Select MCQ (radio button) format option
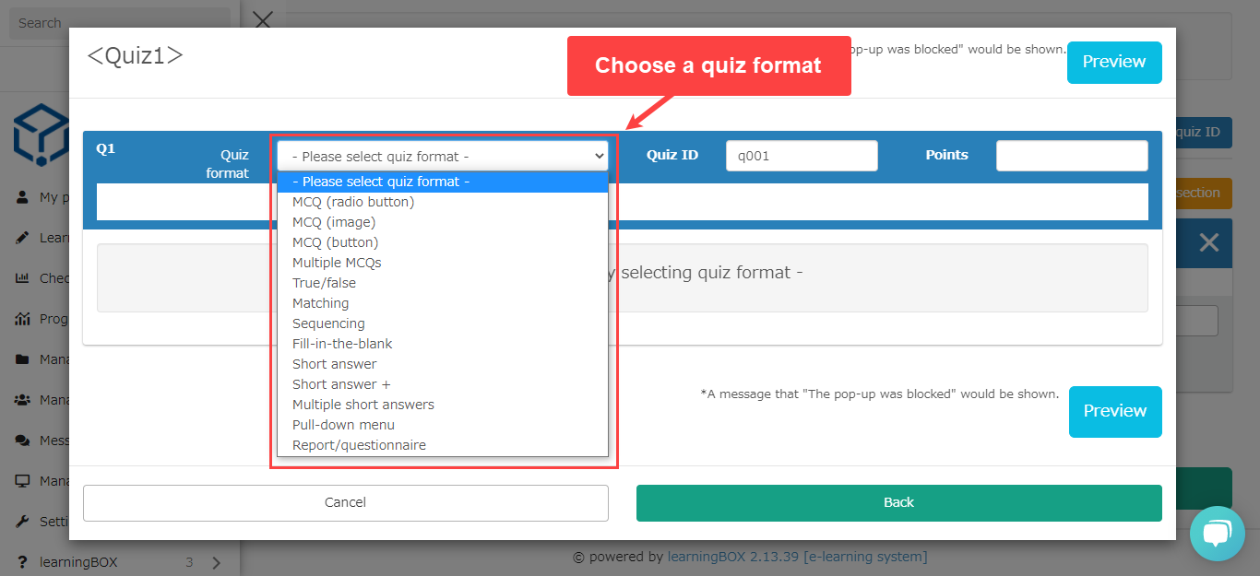The width and height of the screenshot is (1260, 576). click(x=353, y=202)
